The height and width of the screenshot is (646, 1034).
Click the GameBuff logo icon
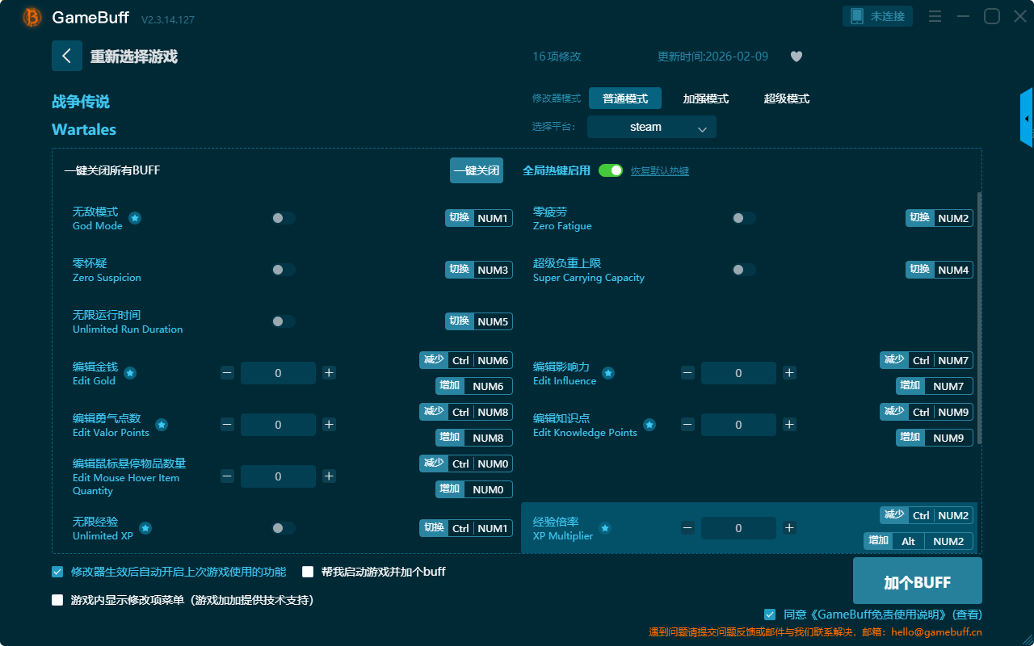[32, 17]
